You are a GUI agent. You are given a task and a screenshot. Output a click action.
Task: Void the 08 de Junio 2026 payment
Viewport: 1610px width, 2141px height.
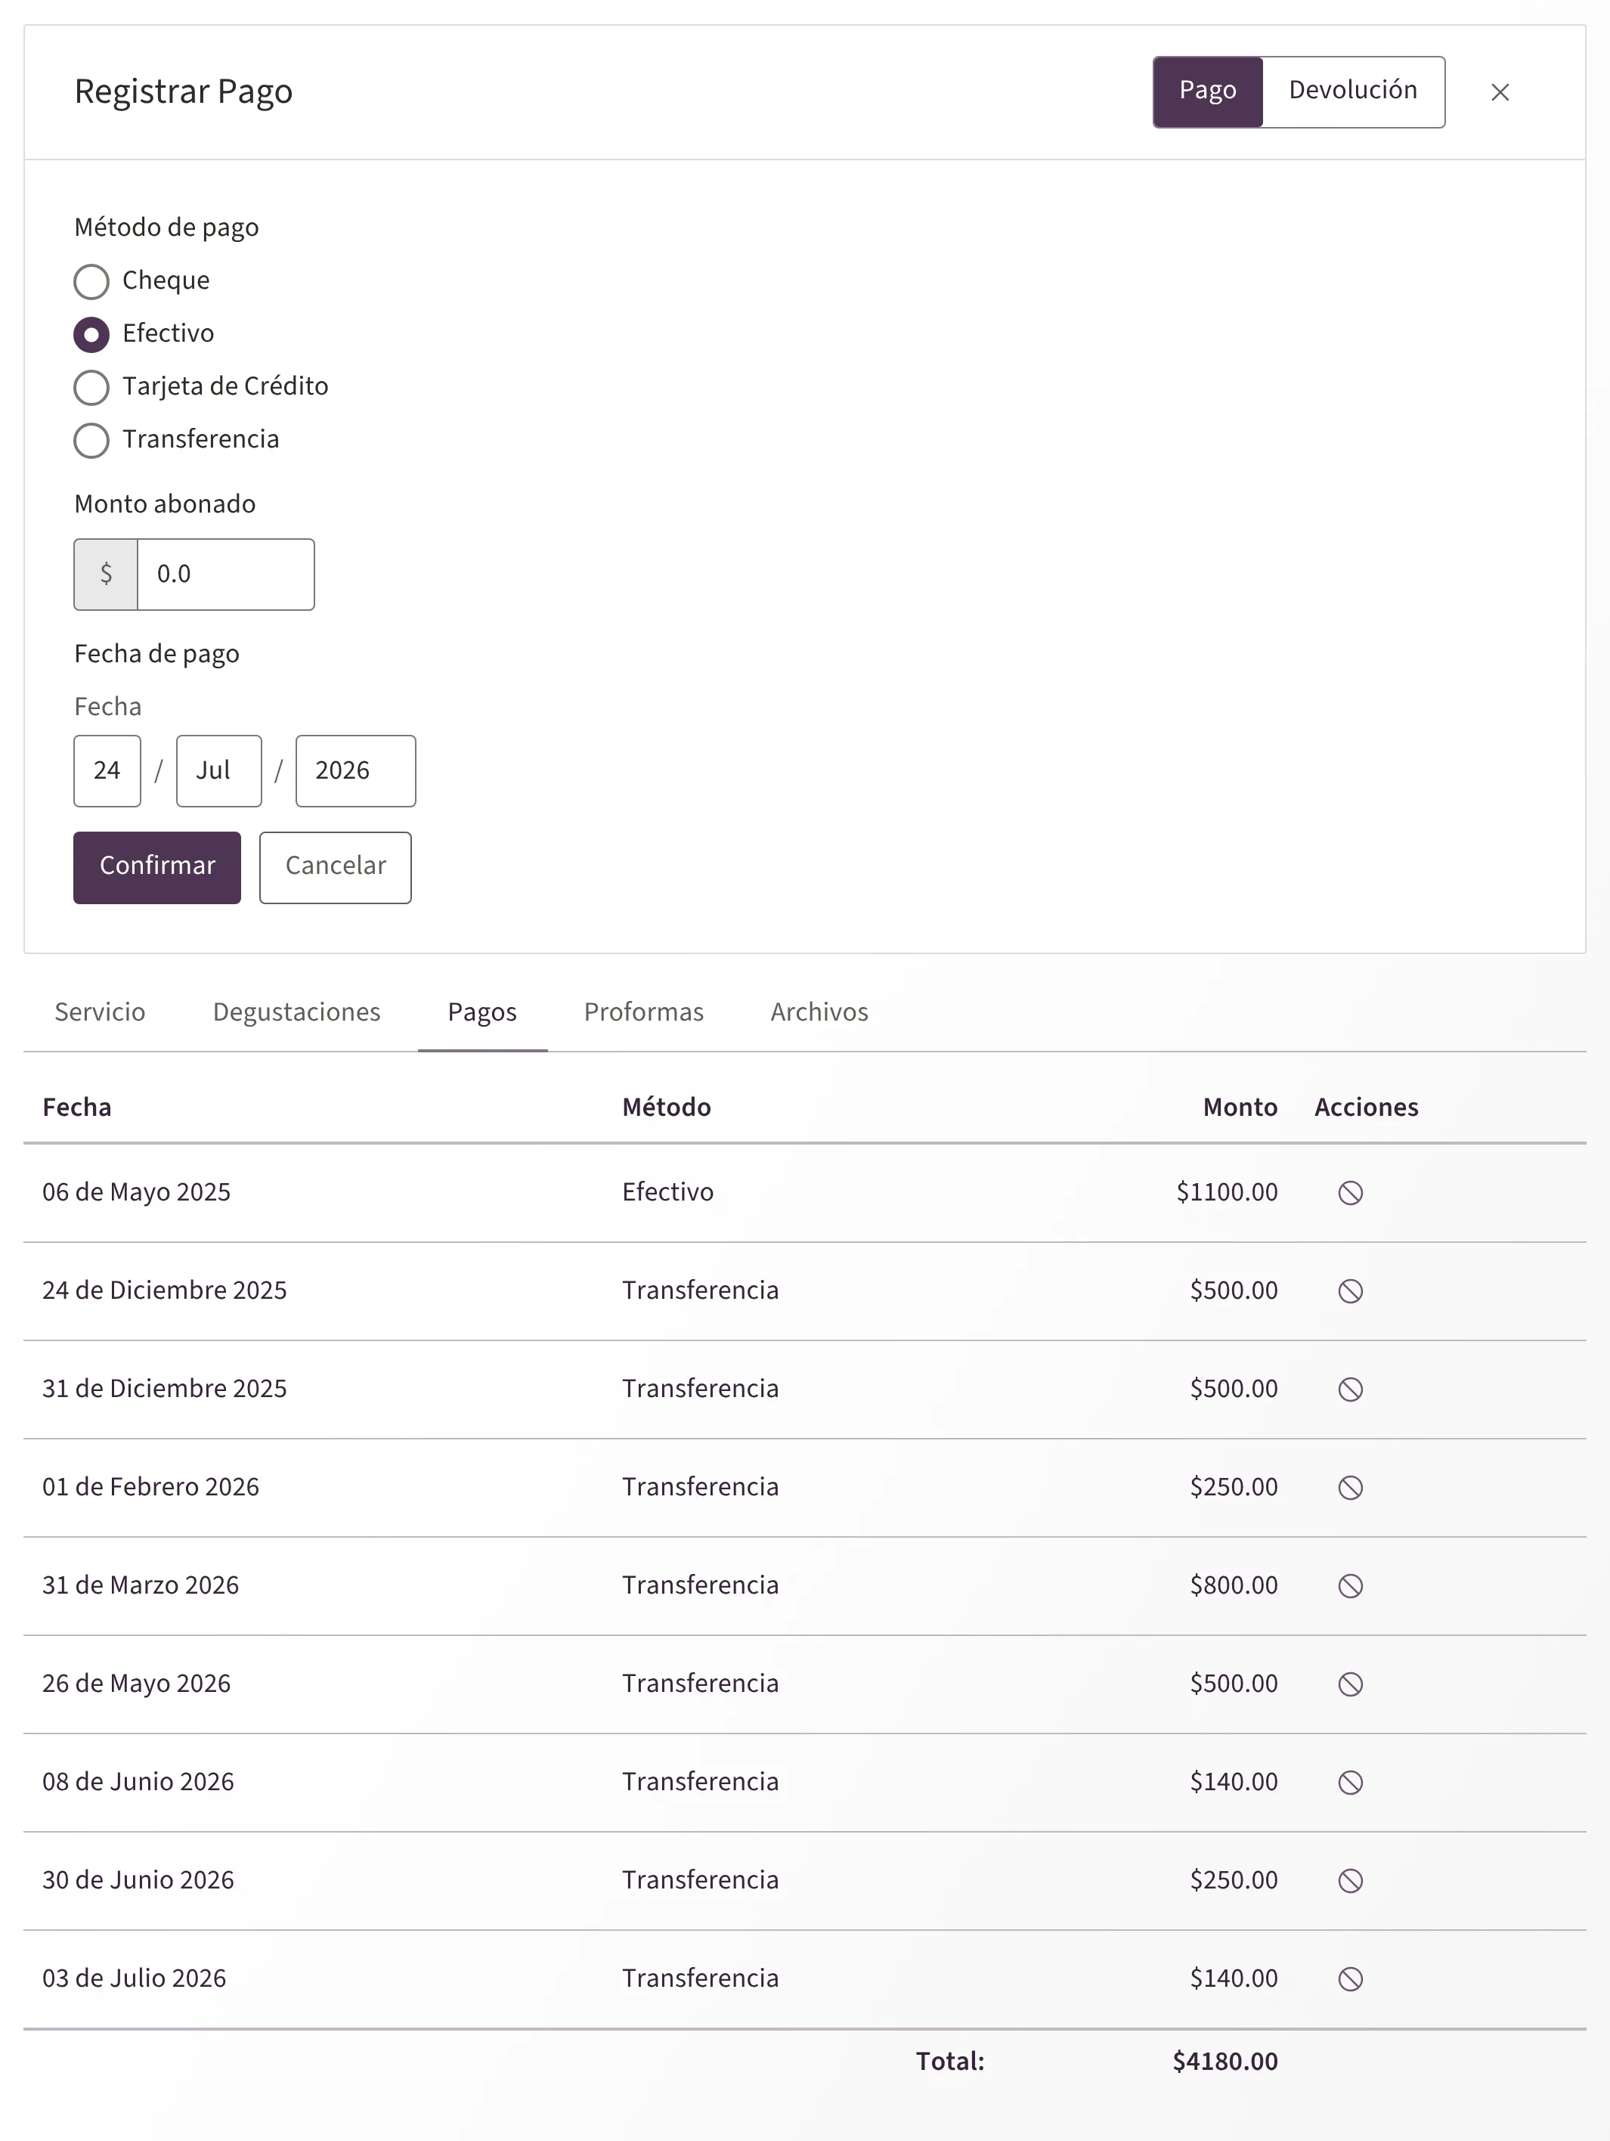point(1350,1782)
